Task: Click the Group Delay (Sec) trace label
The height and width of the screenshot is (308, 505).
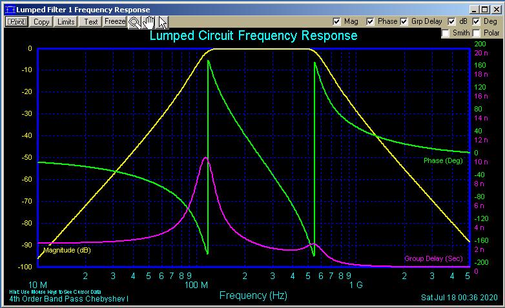Action: (433, 258)
